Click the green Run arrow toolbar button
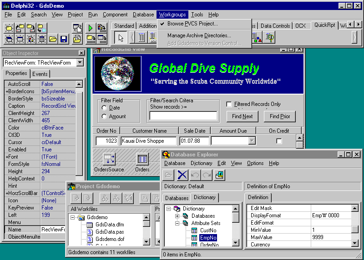 [x=90, y=28]
